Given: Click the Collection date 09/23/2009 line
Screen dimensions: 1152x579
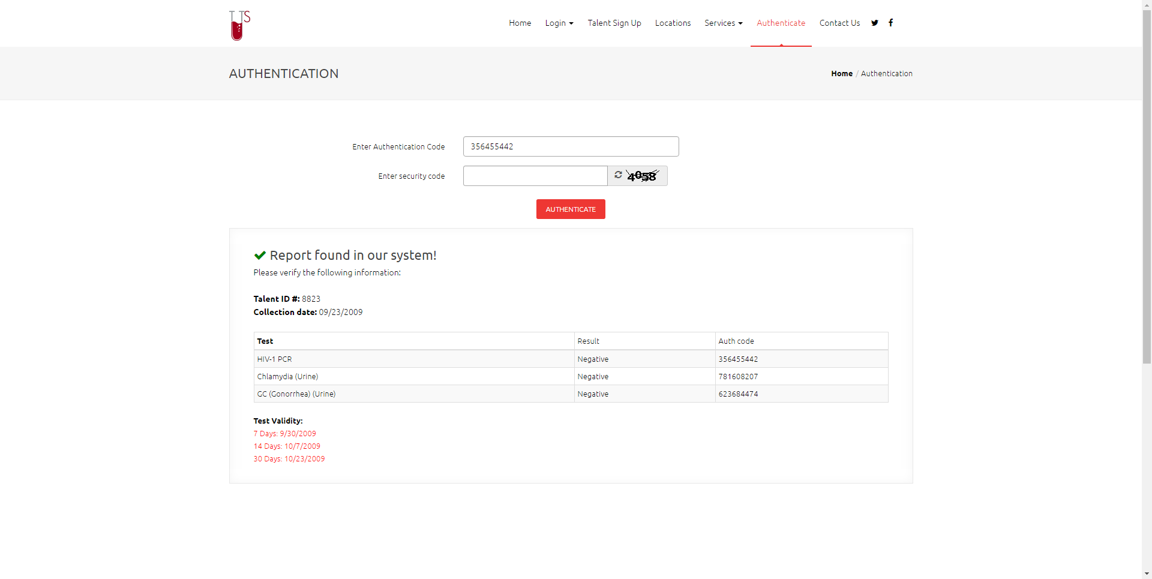Looking at the screenshot, I should tap(308, 312).
